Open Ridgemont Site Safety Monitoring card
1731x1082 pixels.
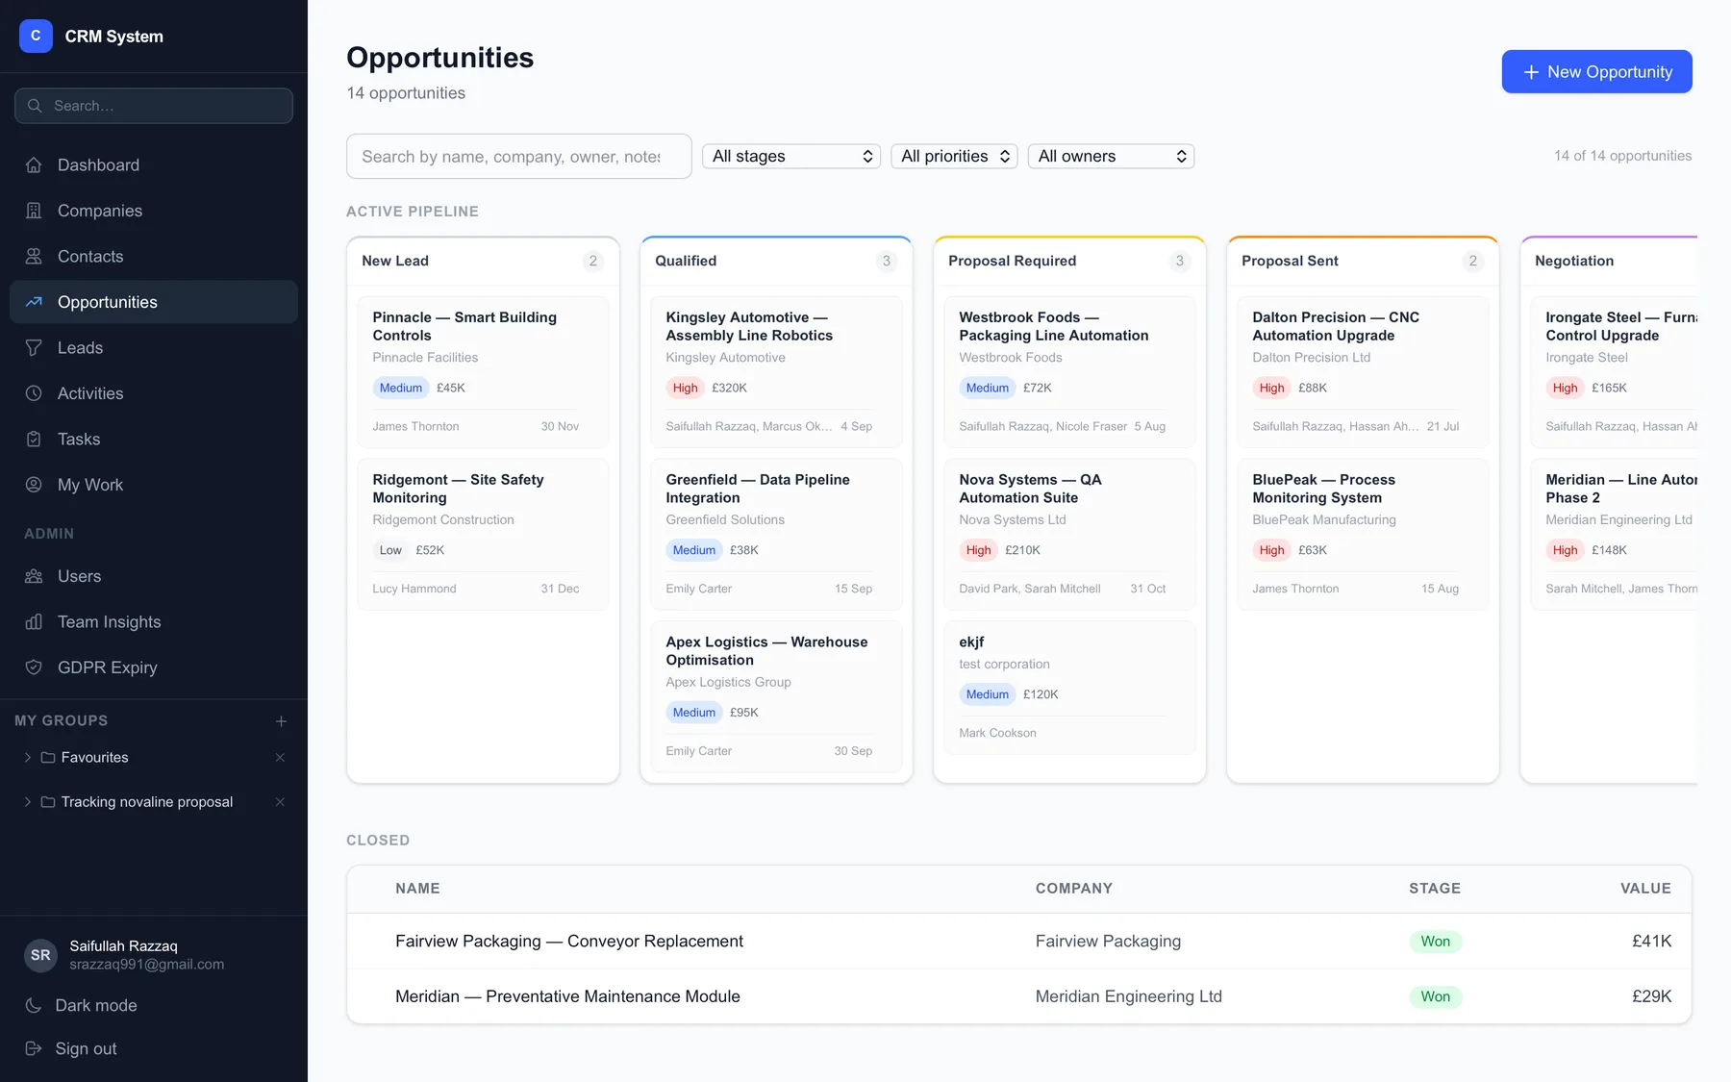[483, 534]
